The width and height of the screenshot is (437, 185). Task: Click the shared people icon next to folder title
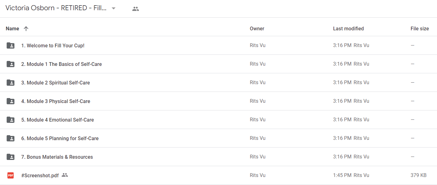click(x=135, y=9)
